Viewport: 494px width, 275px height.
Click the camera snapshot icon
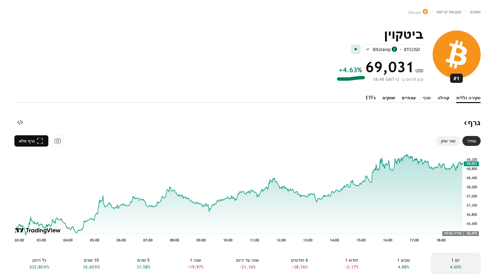tap(58, 141)
